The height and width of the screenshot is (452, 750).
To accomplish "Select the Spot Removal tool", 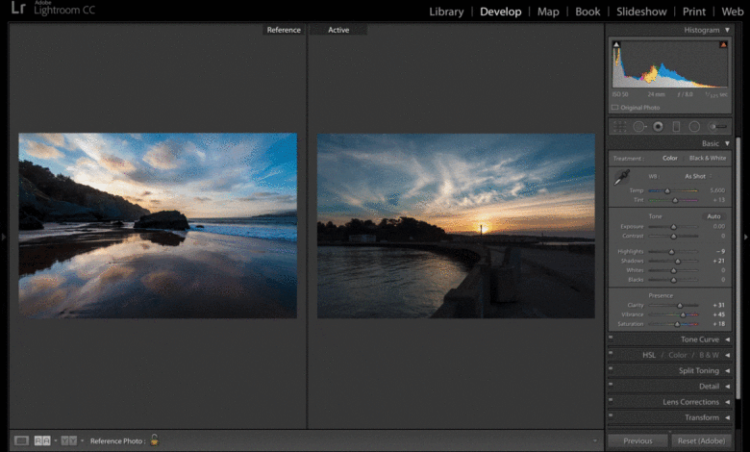I will [639, 126].
